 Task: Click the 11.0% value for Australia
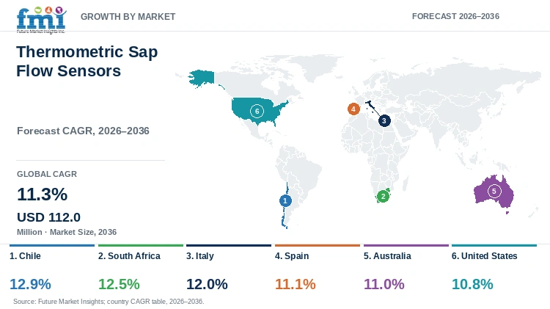coord(384,284)
